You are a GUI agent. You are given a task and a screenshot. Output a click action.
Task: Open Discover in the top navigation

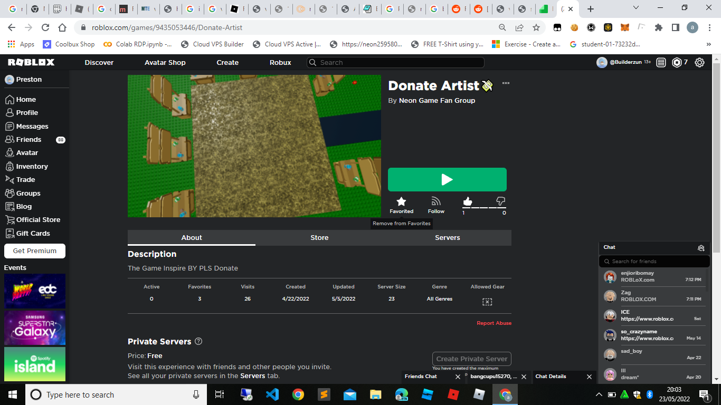pos(99,62)
